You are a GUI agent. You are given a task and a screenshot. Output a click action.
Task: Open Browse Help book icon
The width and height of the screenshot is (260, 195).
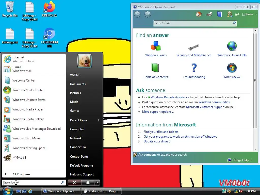coord(219,14)
